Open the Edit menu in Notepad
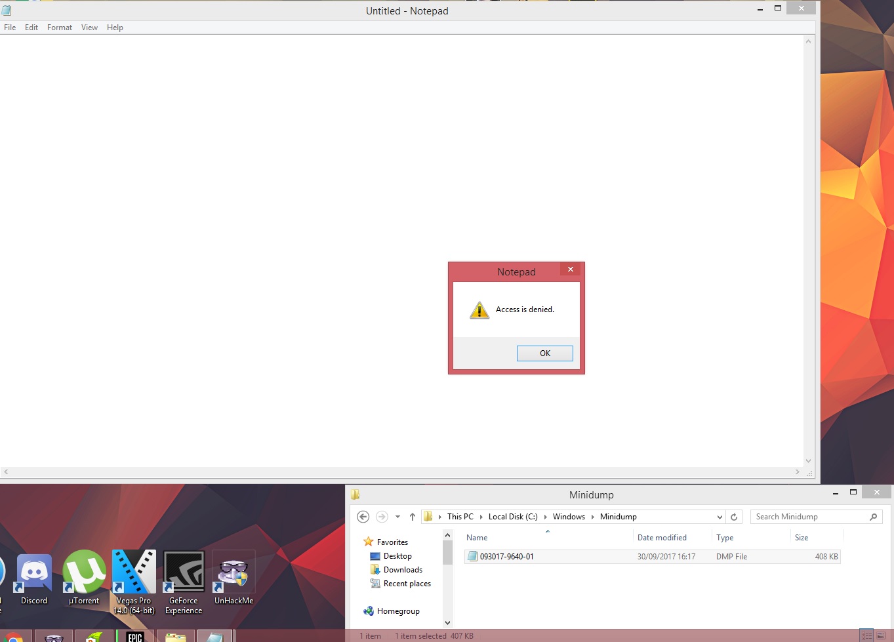The height and width of the screenshot is (642, 894). [31, 28]
